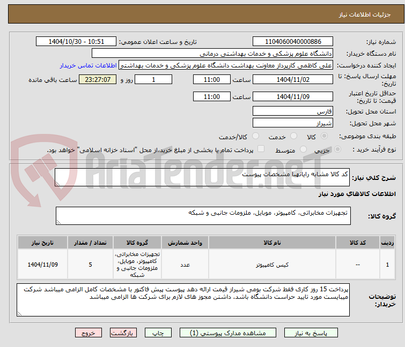
Task: Click the delivery province field فارس
Action: click(293, 111)
